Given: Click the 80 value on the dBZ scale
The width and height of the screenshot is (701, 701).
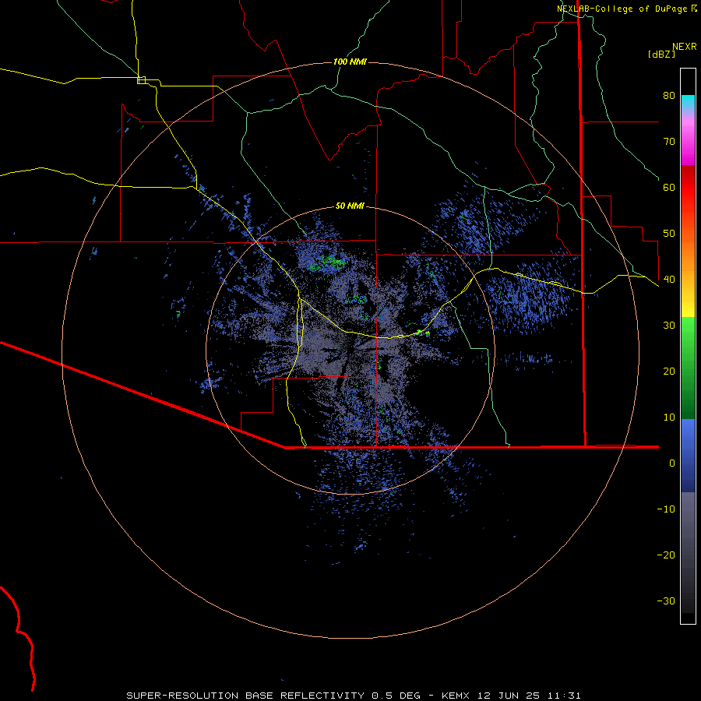Looking at the screenshot, I should tap(669, 96).
